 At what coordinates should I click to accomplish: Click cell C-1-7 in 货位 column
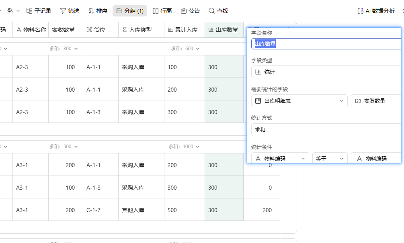pos(101,210)
